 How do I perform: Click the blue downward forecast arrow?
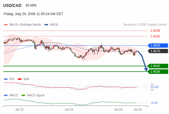(x=142, y=61)
